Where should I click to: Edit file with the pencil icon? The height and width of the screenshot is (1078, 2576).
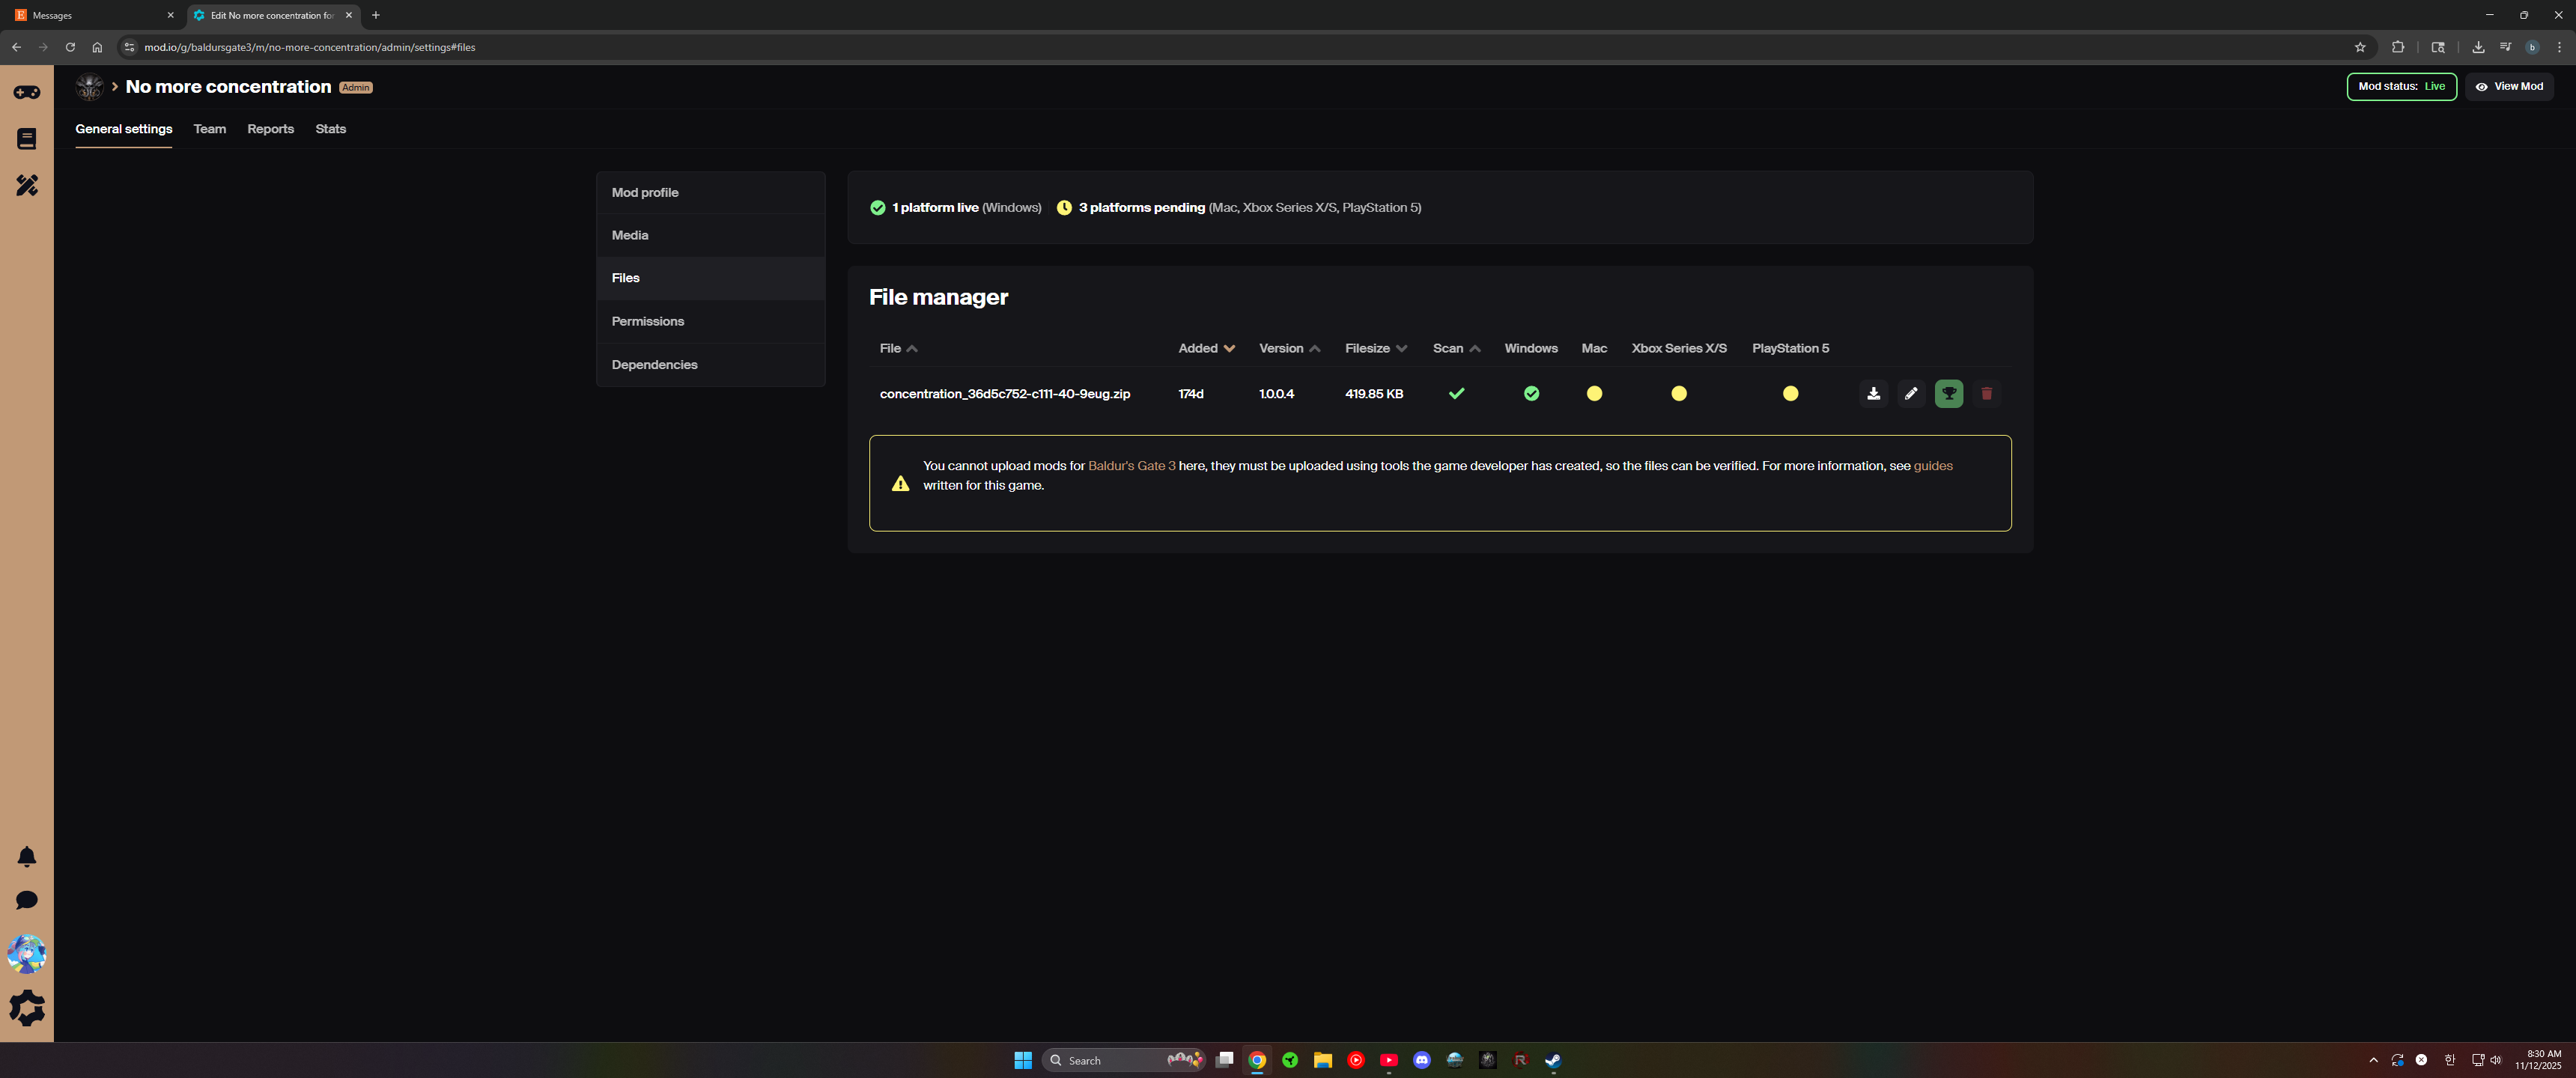1911,393
